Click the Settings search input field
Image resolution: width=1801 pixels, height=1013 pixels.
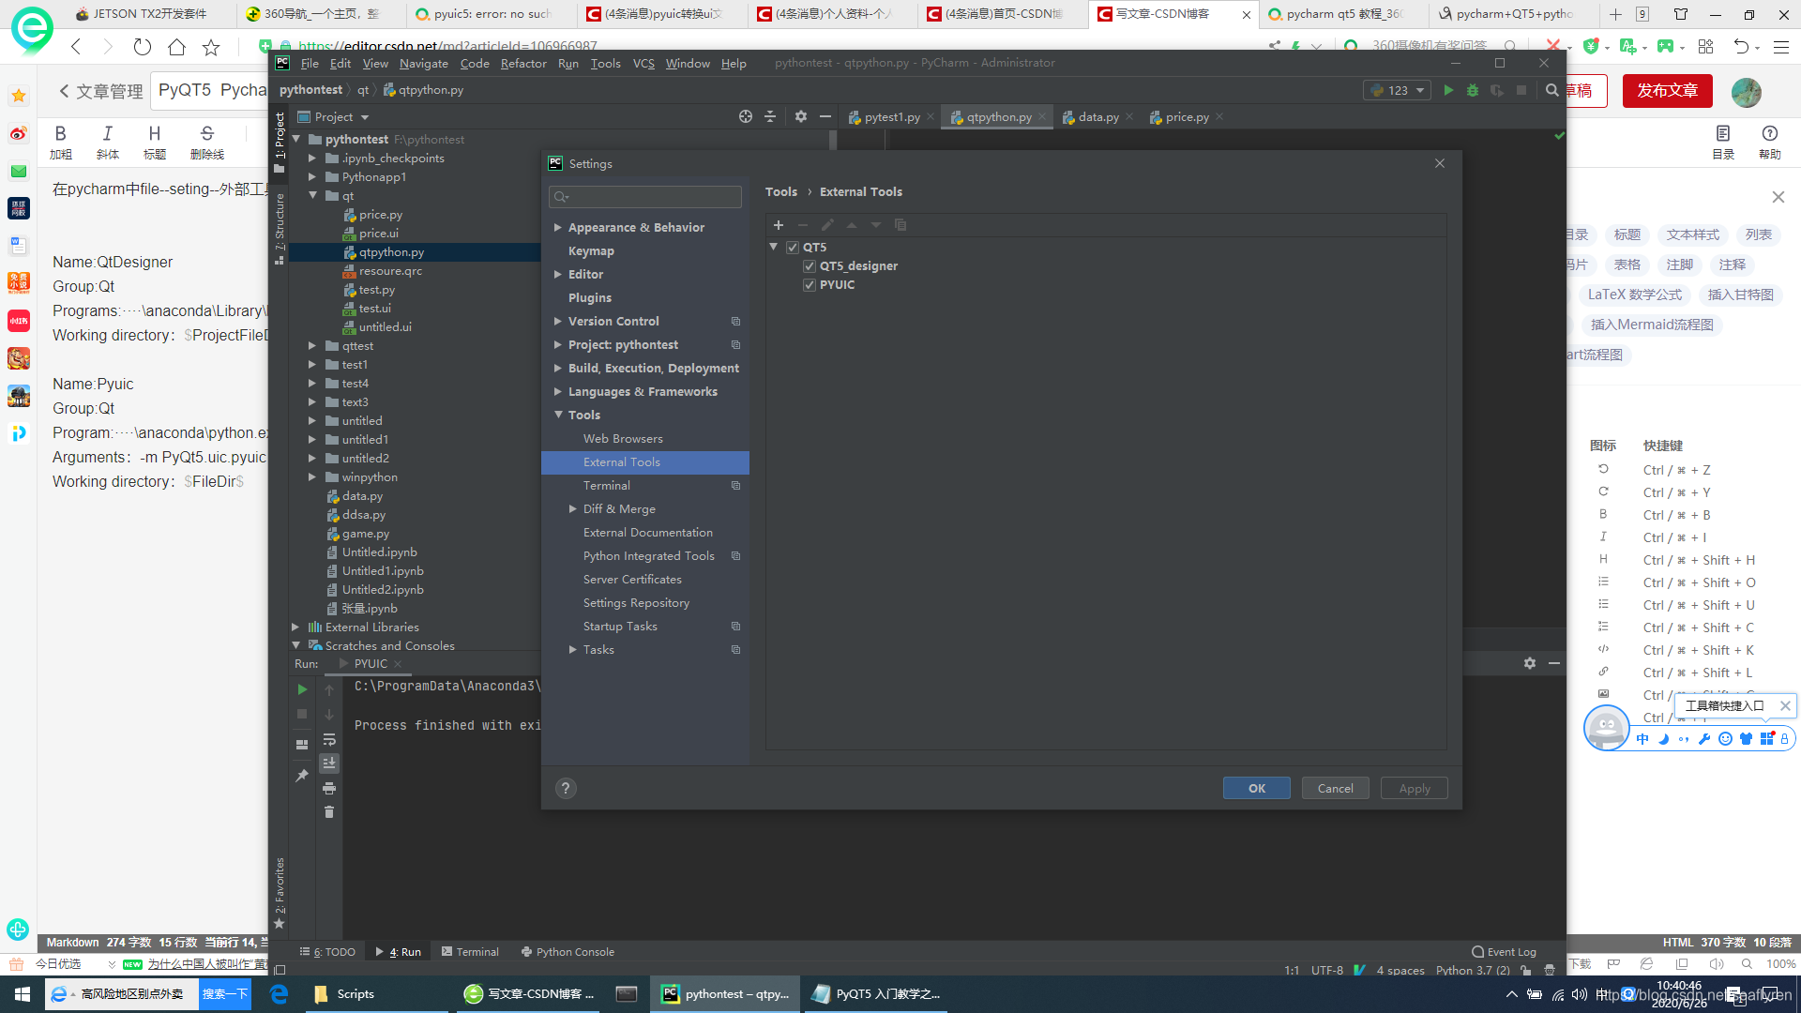647,197
